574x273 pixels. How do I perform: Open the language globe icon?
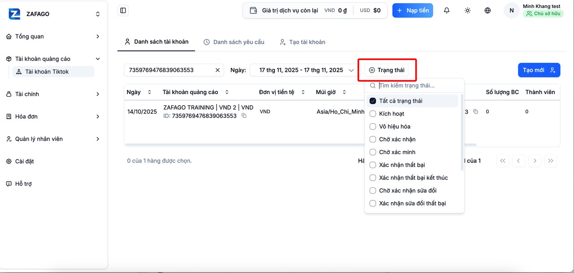(x=487, y=10)
